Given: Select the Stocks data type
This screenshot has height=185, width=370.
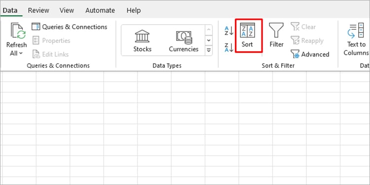Looking at the screenshot, I should (x=142, y=40).
